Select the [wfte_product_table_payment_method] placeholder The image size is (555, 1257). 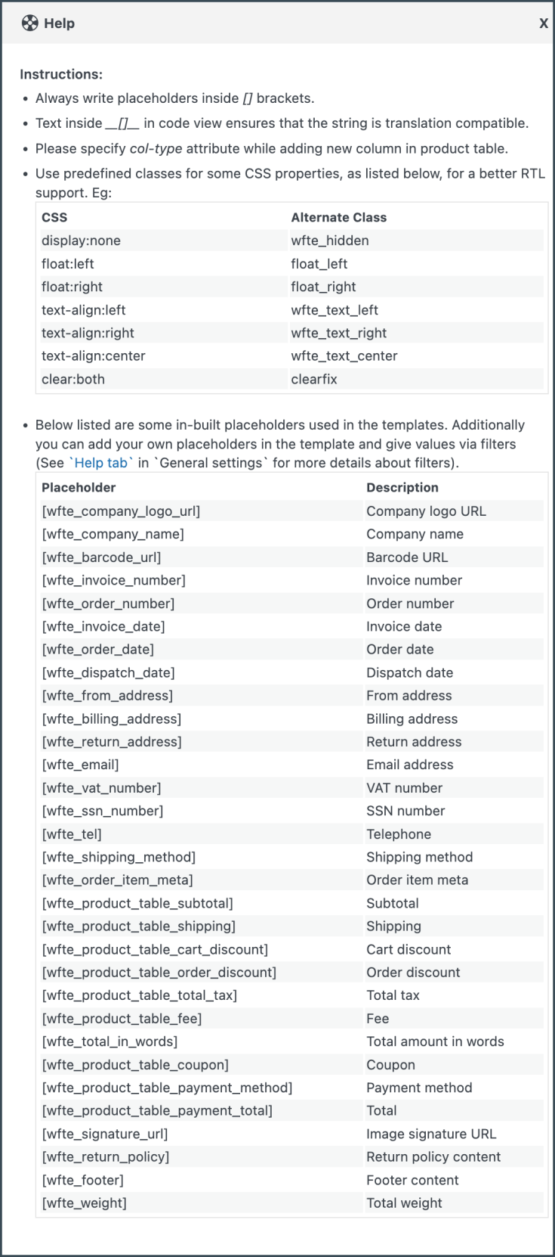pyautogui.click(x=167, y=1088)
